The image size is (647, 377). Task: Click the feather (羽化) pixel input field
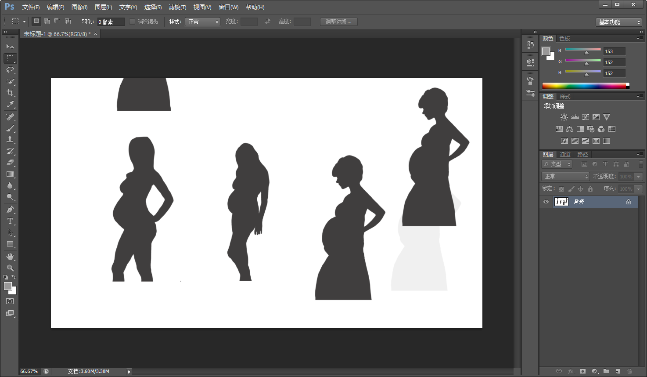[110, 22]
